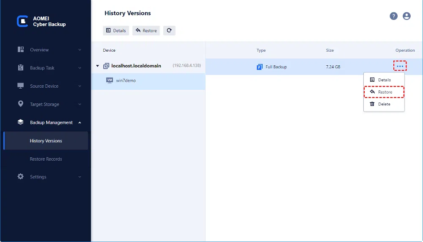Image resolution: width=423 pixels, height=242 pixels.
Task: Collapse the localhost.localdomain tree node arrow
Action: (98, 66)
